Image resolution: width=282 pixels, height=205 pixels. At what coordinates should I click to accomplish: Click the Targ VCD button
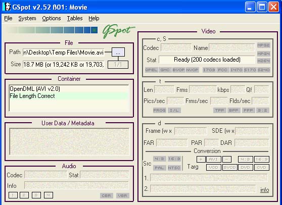(214, 168)
